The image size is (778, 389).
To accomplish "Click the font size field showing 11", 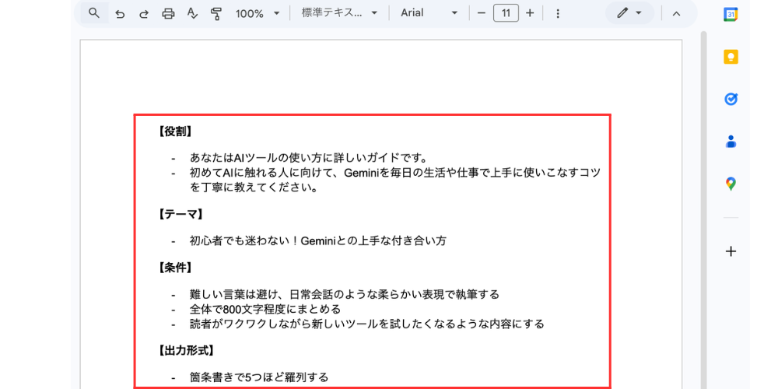I will tap(506, 13).
